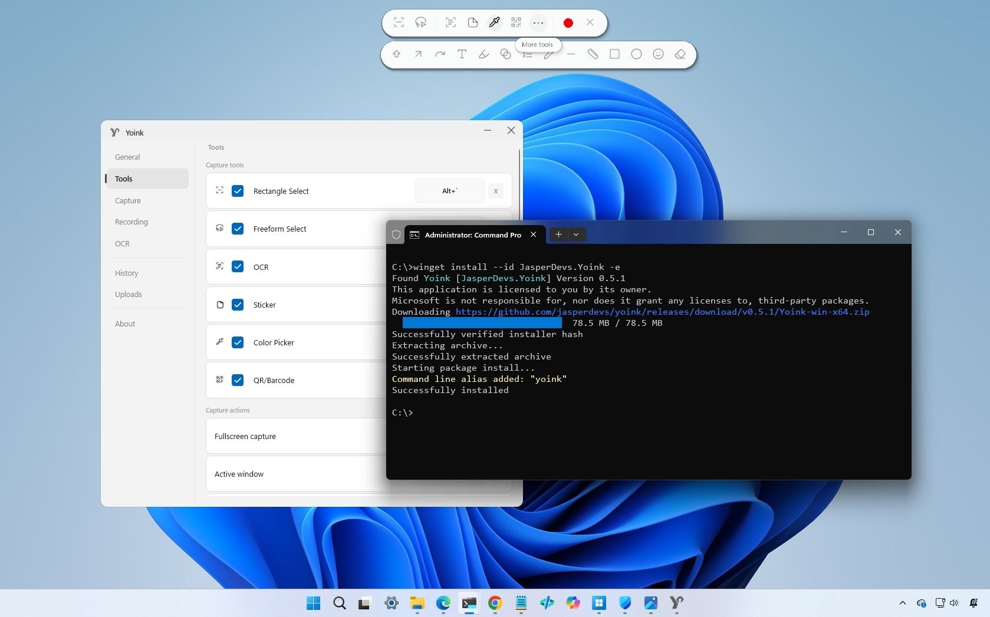Uncheck the Rectangle Select checkbox

tap(238, 191)
